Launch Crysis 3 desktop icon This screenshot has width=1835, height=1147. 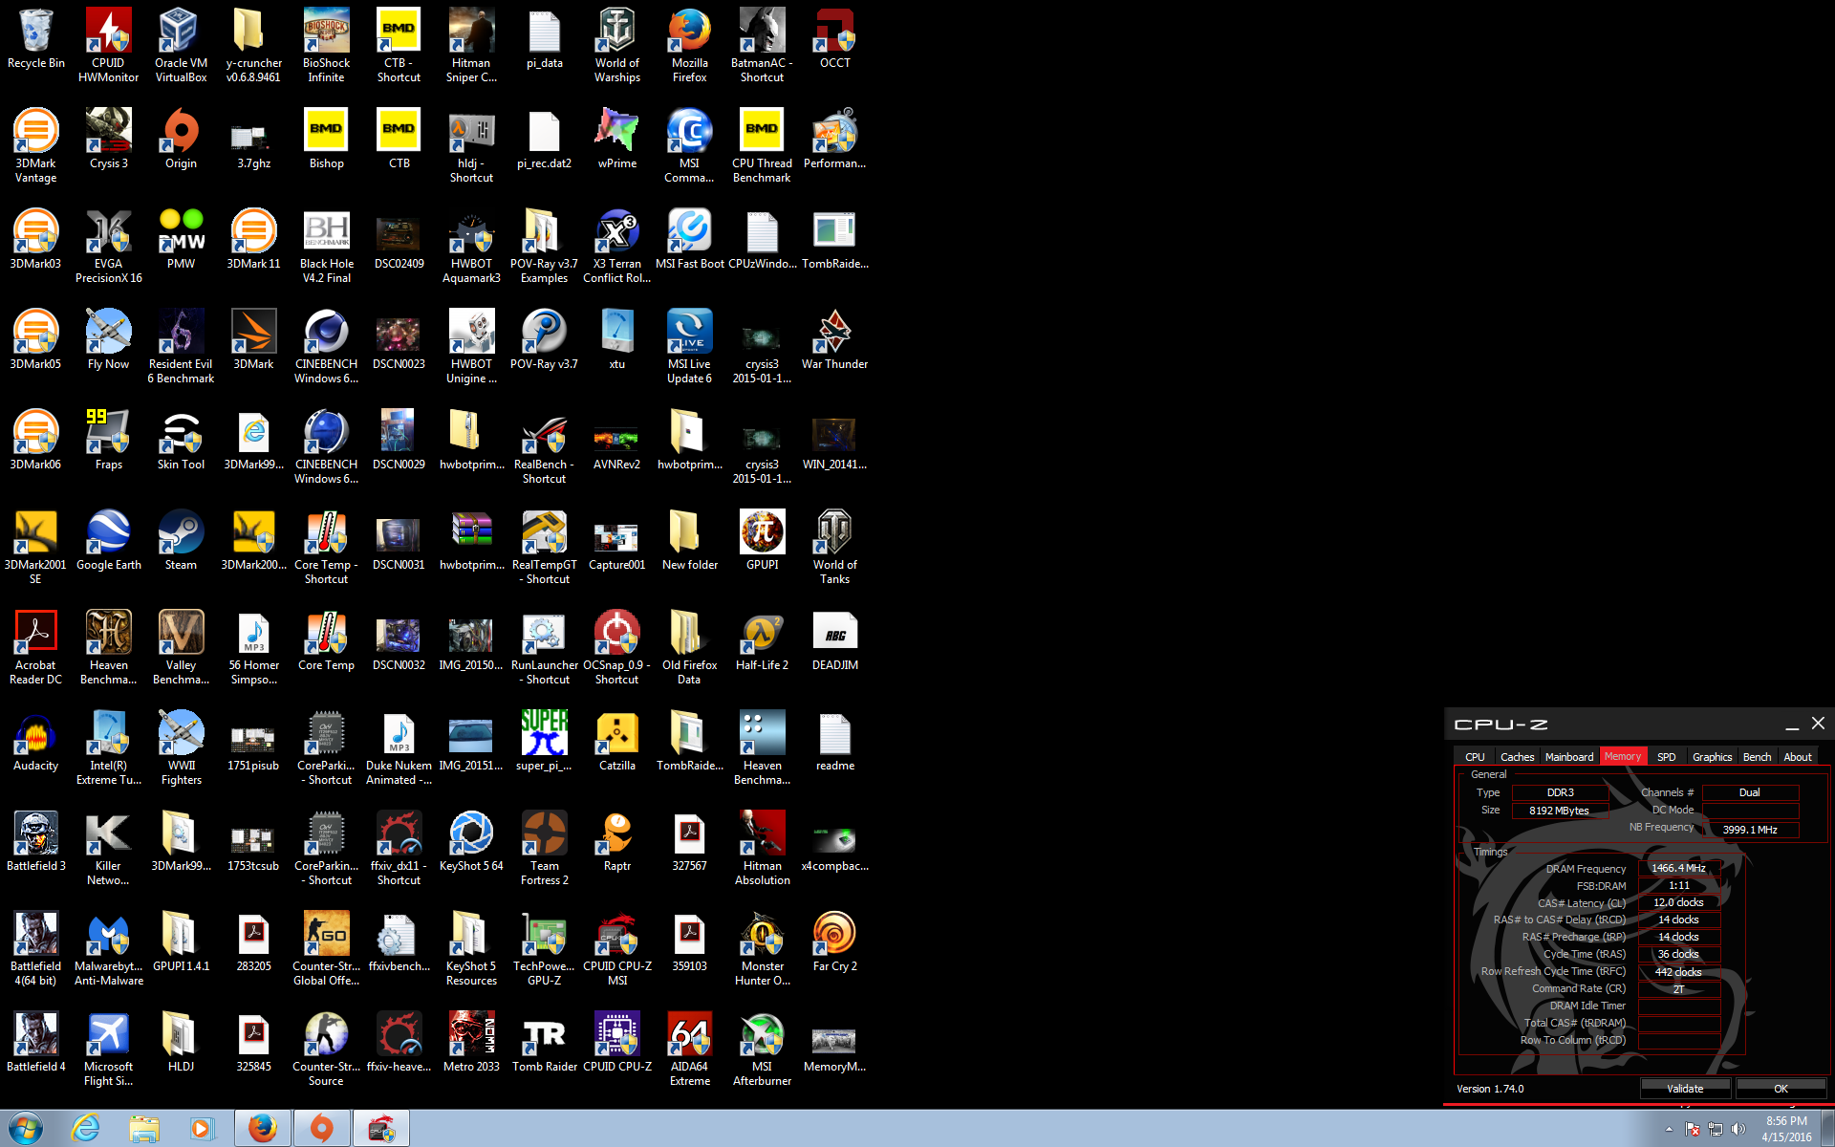tap(108, 139)
